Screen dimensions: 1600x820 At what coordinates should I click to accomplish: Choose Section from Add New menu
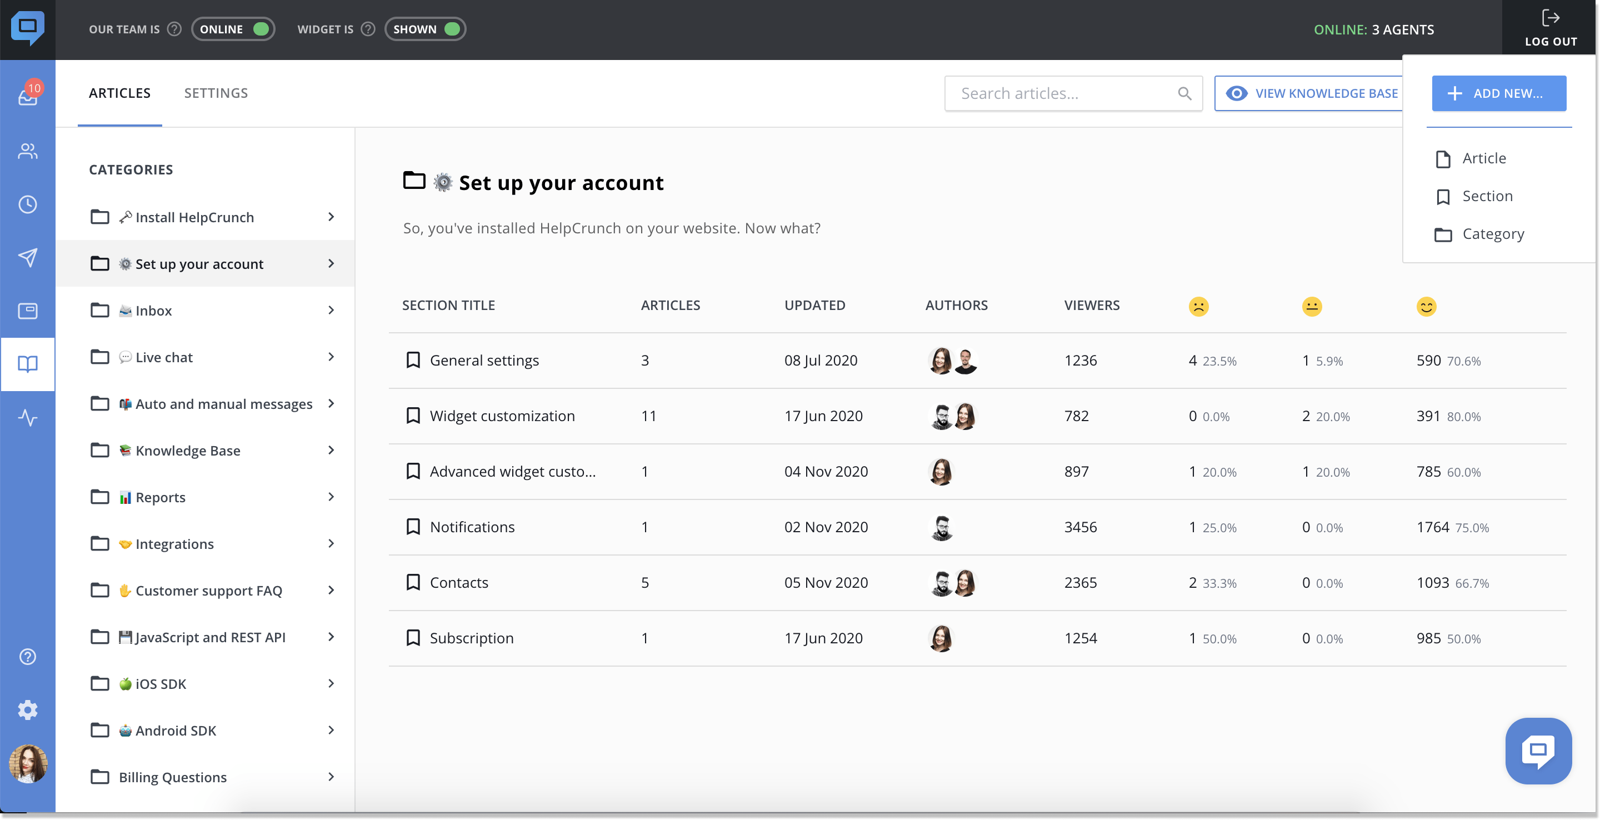click(x=1474, y=196)
